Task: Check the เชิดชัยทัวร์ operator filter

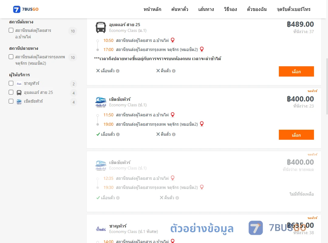Action: coord(11,101)
